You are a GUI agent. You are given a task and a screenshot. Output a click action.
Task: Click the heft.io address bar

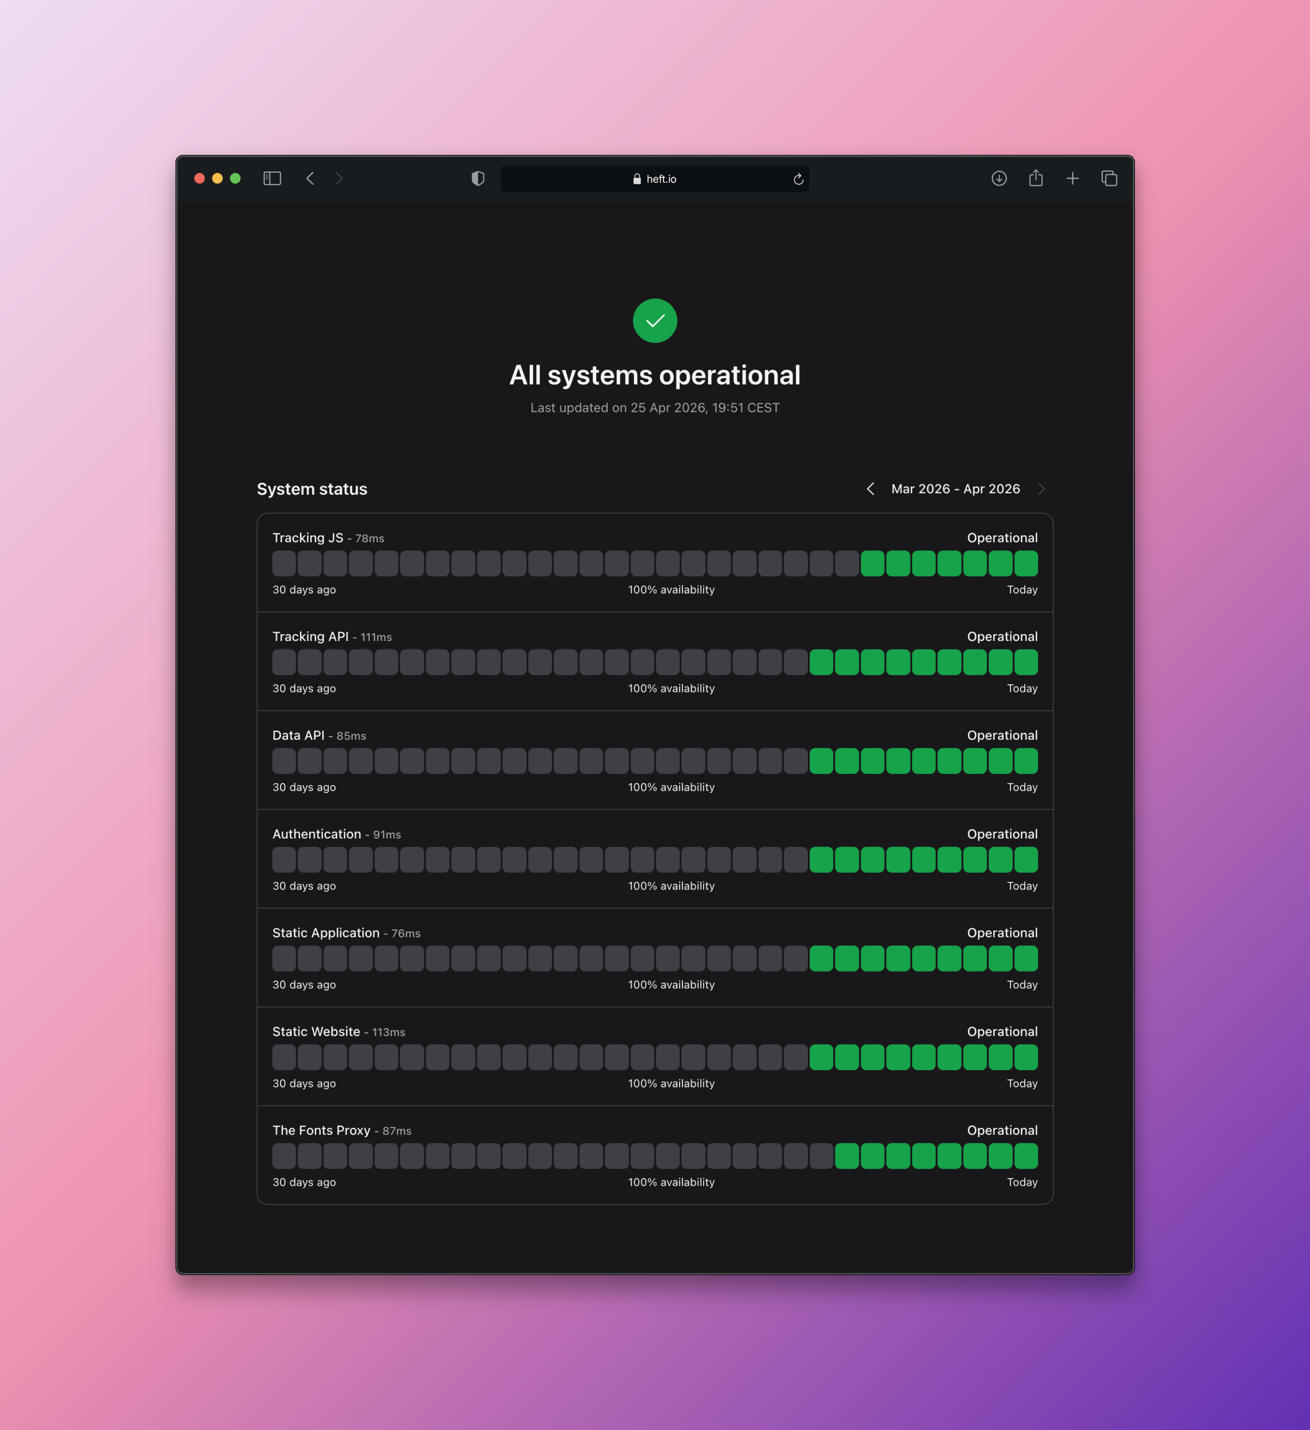pyautogui.click(x=655, y=179)
